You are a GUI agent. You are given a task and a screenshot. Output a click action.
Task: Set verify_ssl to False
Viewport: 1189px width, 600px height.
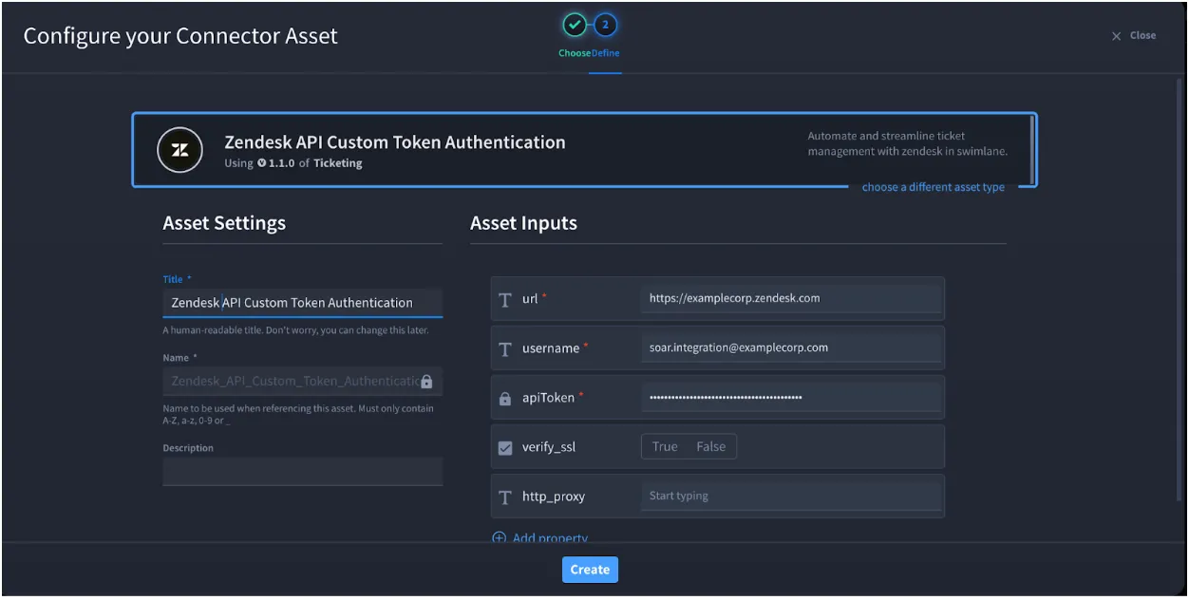[x=710, y=447]
